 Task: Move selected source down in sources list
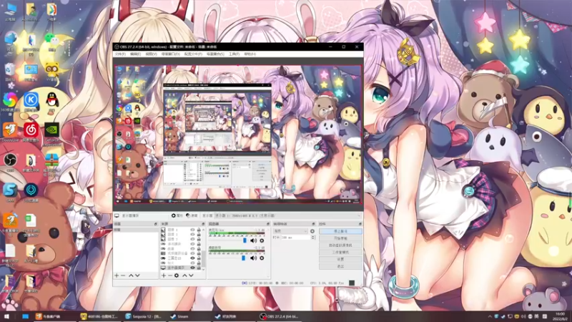click(191, 275)
